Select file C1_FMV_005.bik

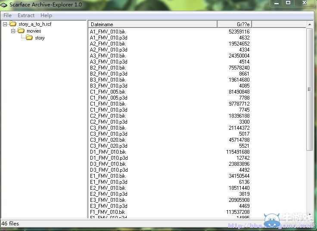click(108, 92)
